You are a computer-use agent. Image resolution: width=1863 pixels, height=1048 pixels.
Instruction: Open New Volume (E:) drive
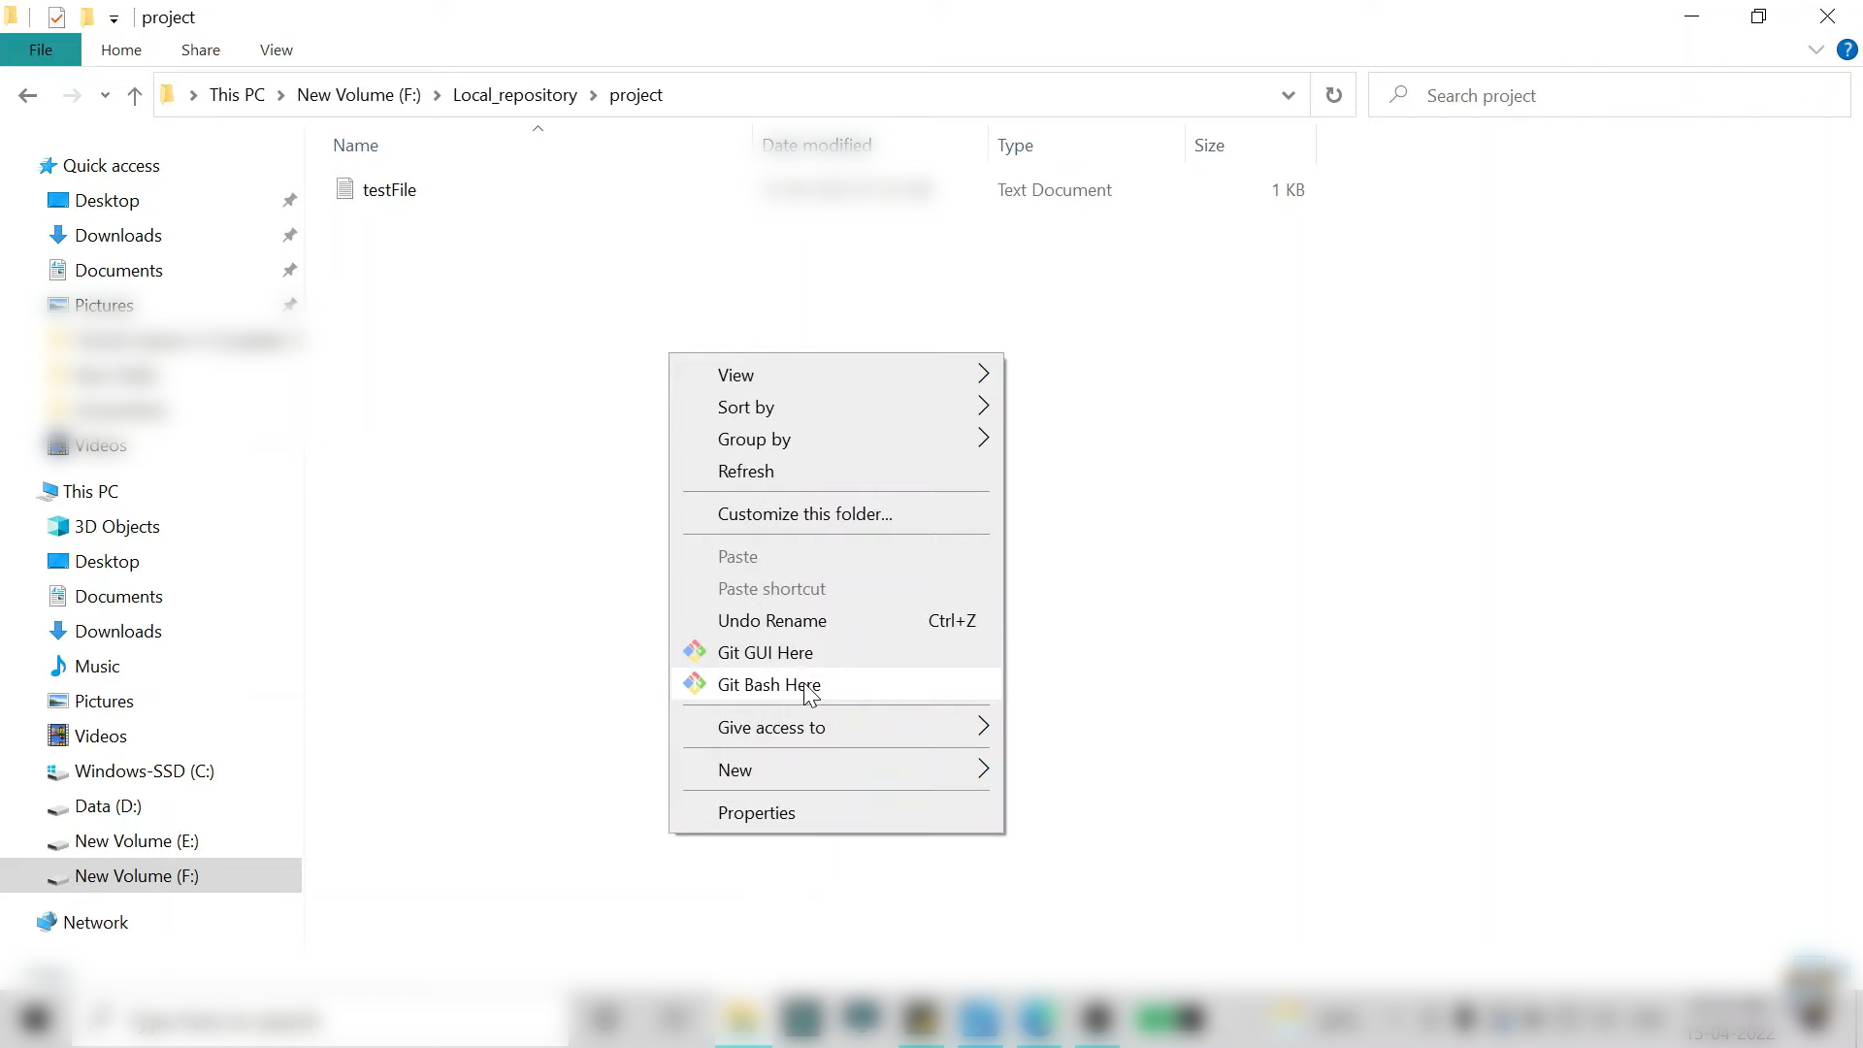[x=137, y=841]
